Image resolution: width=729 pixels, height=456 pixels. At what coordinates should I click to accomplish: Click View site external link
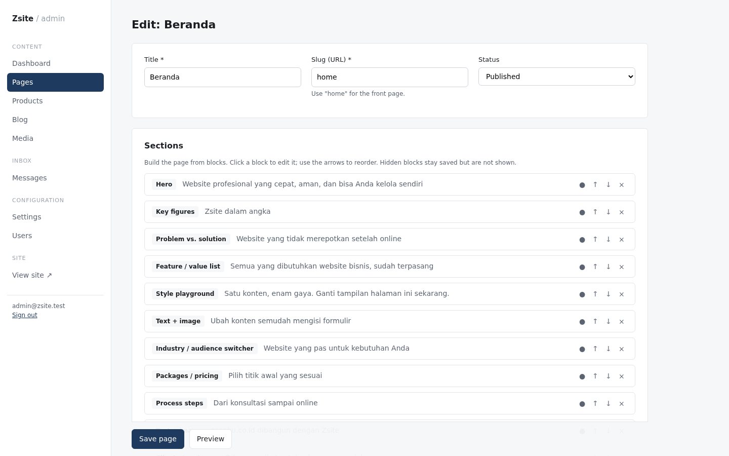(x=55, y=275)
